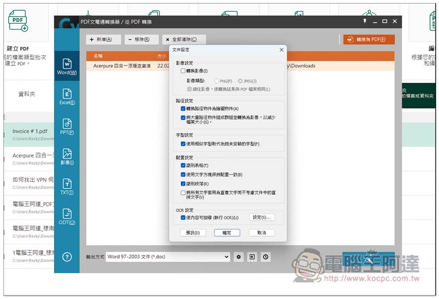Select the 影像 image conversion icon
This screenshot has width=439, height=299.
click(x=67, y=156)
